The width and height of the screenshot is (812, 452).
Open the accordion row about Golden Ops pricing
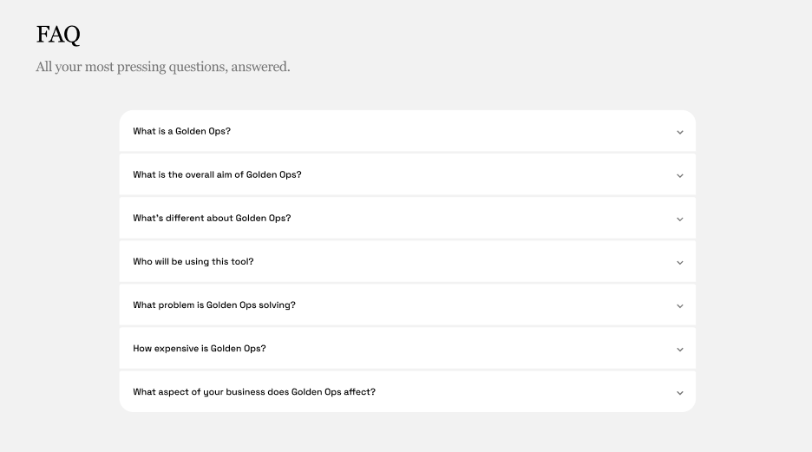pyautogui.click(x=407, y=349)
